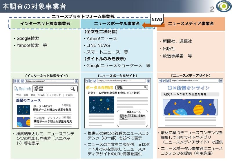Image resolution: width=232 pixels, height=161 pixels.
Task: Click the 出版社 bullet text
Action: (x=169, y=49)
